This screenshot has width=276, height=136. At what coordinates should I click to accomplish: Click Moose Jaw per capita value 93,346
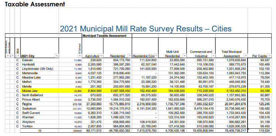point(264,91)
